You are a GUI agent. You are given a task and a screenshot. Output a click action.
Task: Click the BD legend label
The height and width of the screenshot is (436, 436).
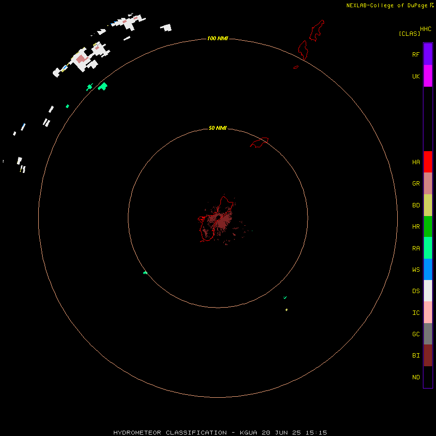(416, 205)
